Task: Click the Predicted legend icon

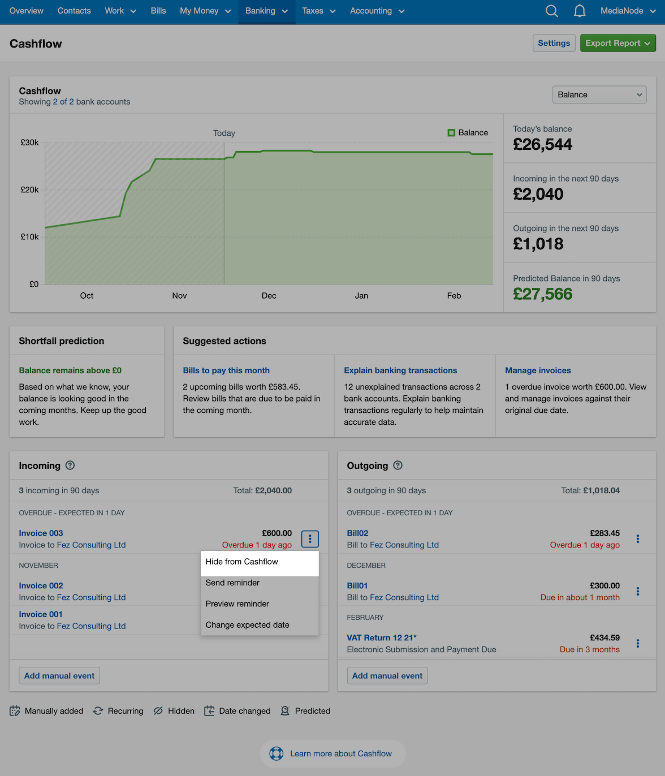Action: pos(285,711)
